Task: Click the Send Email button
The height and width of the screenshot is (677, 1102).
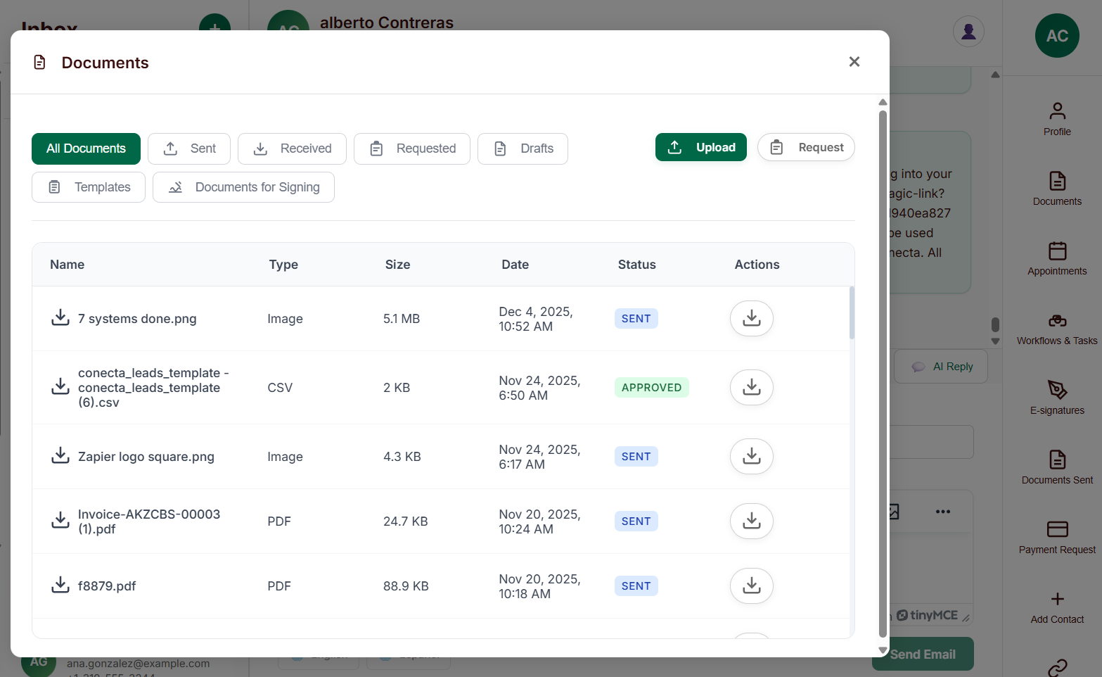Action: [922, 654]
